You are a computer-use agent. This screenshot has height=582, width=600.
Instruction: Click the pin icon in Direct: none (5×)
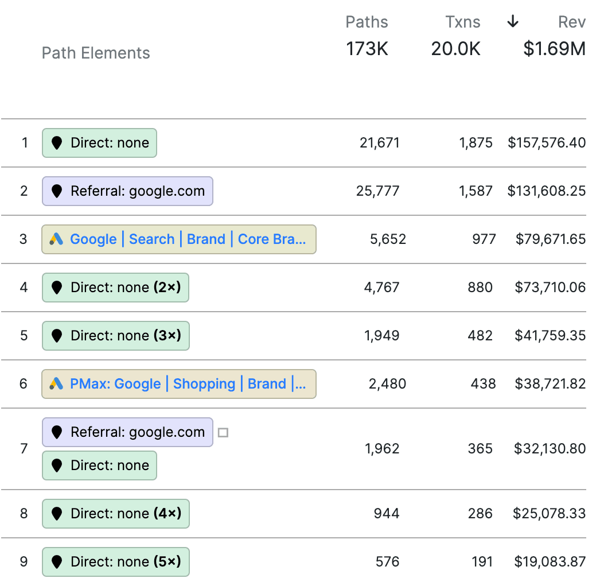click(x=57, y=562)
